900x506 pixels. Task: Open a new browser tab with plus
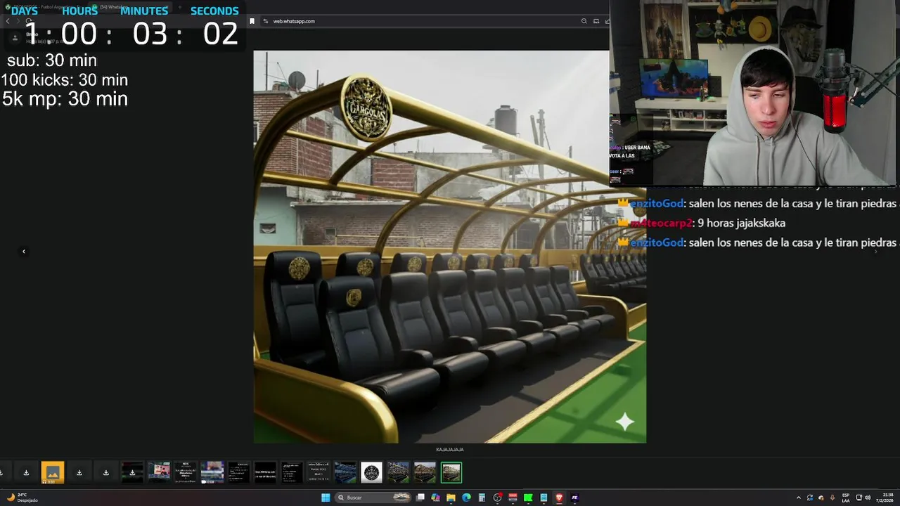click(179, 6)
